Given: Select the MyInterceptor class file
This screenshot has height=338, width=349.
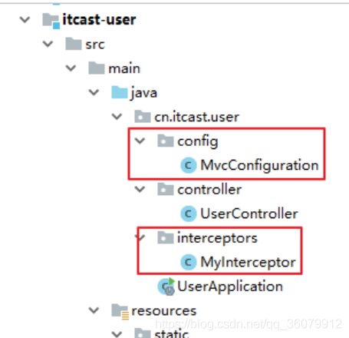Looking at the screenshot, I should click(248, 263).
